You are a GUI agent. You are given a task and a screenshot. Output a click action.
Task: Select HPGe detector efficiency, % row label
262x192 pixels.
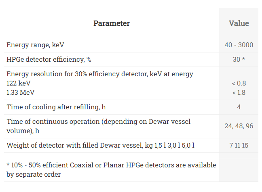tap(49, 60)
